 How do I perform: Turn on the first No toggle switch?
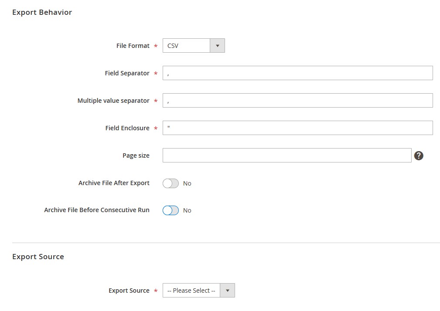click(x=171, y=183)
